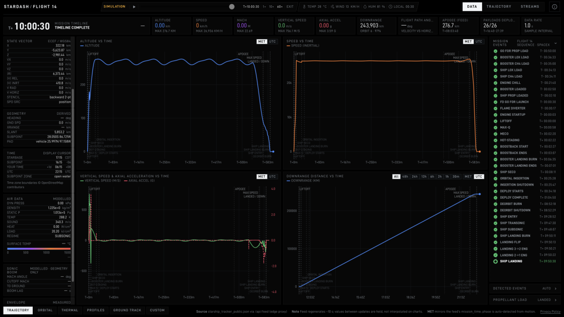The width and height of the screenshot is (564, 317).
Task: Click the check icon beside MECO event
Action: pyautogui.click(x=495, y=134)
